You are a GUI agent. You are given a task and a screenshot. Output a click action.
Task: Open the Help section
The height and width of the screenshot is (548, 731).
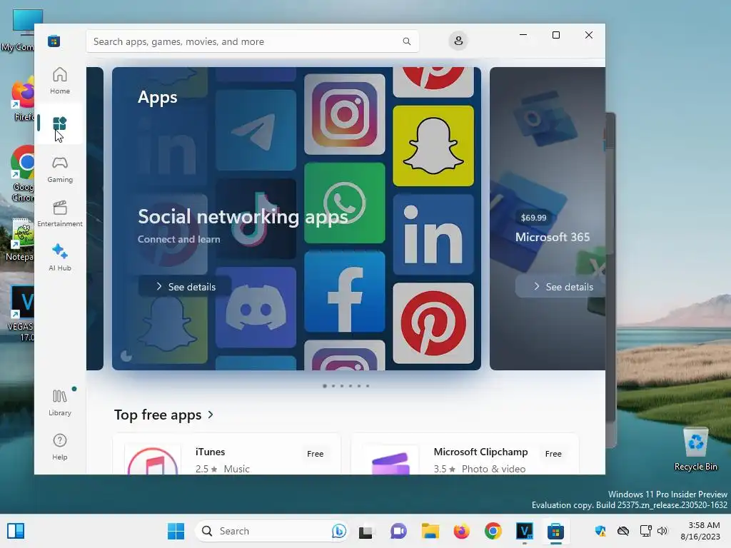[60, 447]
